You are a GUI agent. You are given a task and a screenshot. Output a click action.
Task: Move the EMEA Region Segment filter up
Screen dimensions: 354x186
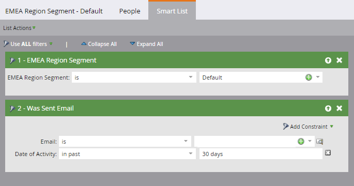tap(328, 60)
